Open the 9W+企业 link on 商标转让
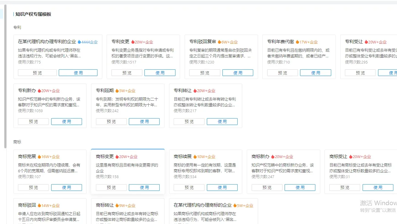The width and height of the screenshot is (397, 224). point(127,205)
